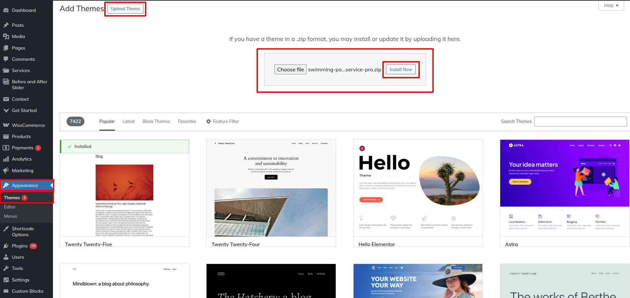
Task: Click the Feature Filter gear icon
Action: point(209,121)
